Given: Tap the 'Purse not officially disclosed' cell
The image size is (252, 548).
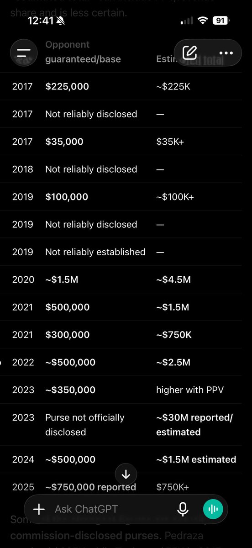Looking at the screenshot, I should pyautogui.click(x=85, y=425).
